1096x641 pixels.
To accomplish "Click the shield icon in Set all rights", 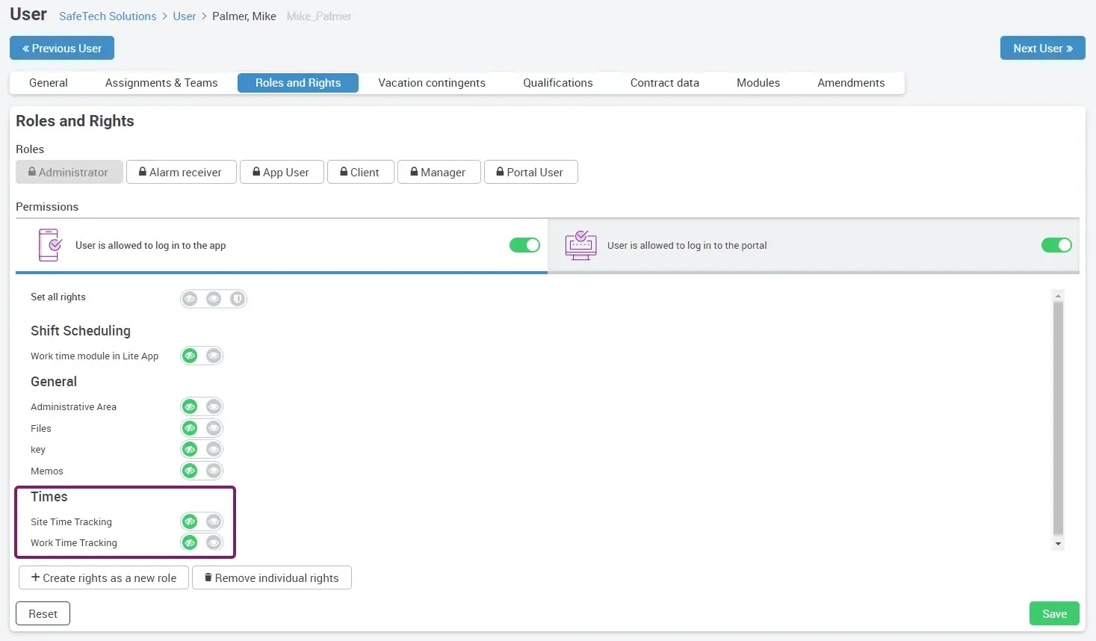I will (238, 299).
